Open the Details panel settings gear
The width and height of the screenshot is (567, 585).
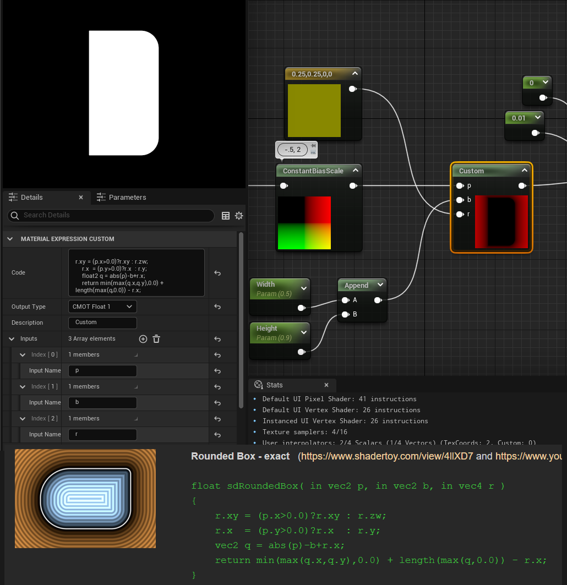pyautogui.click(x=239, y=216)
